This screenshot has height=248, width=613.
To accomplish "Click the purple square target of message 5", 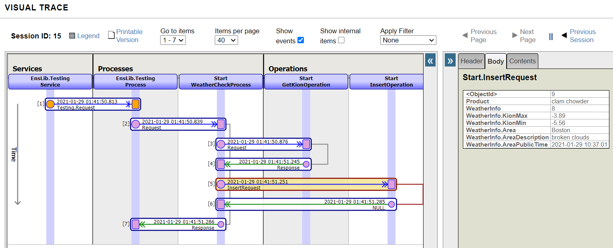I will point(391,184).
